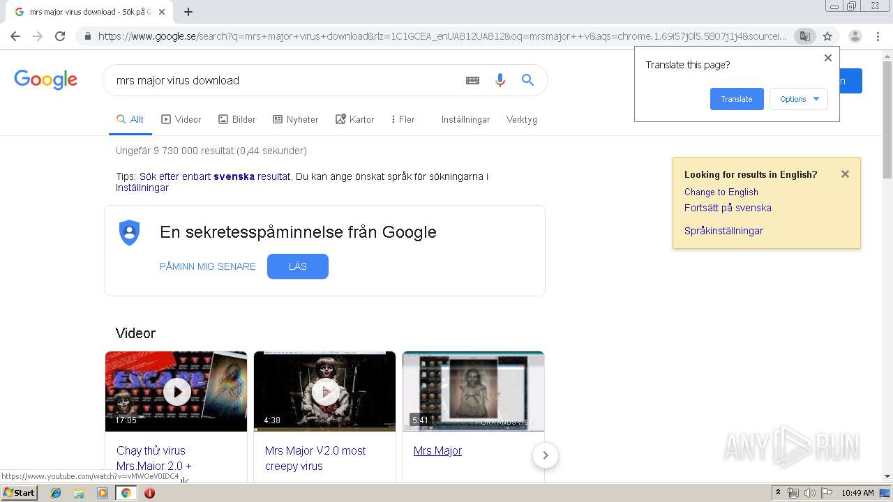Open a new tab with plus button
This screenshot has height=502, width=893.
pos(188,12)
